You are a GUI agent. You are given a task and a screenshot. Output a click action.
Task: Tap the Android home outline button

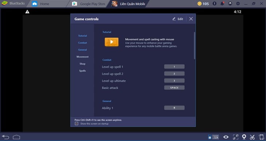point(16,137)
